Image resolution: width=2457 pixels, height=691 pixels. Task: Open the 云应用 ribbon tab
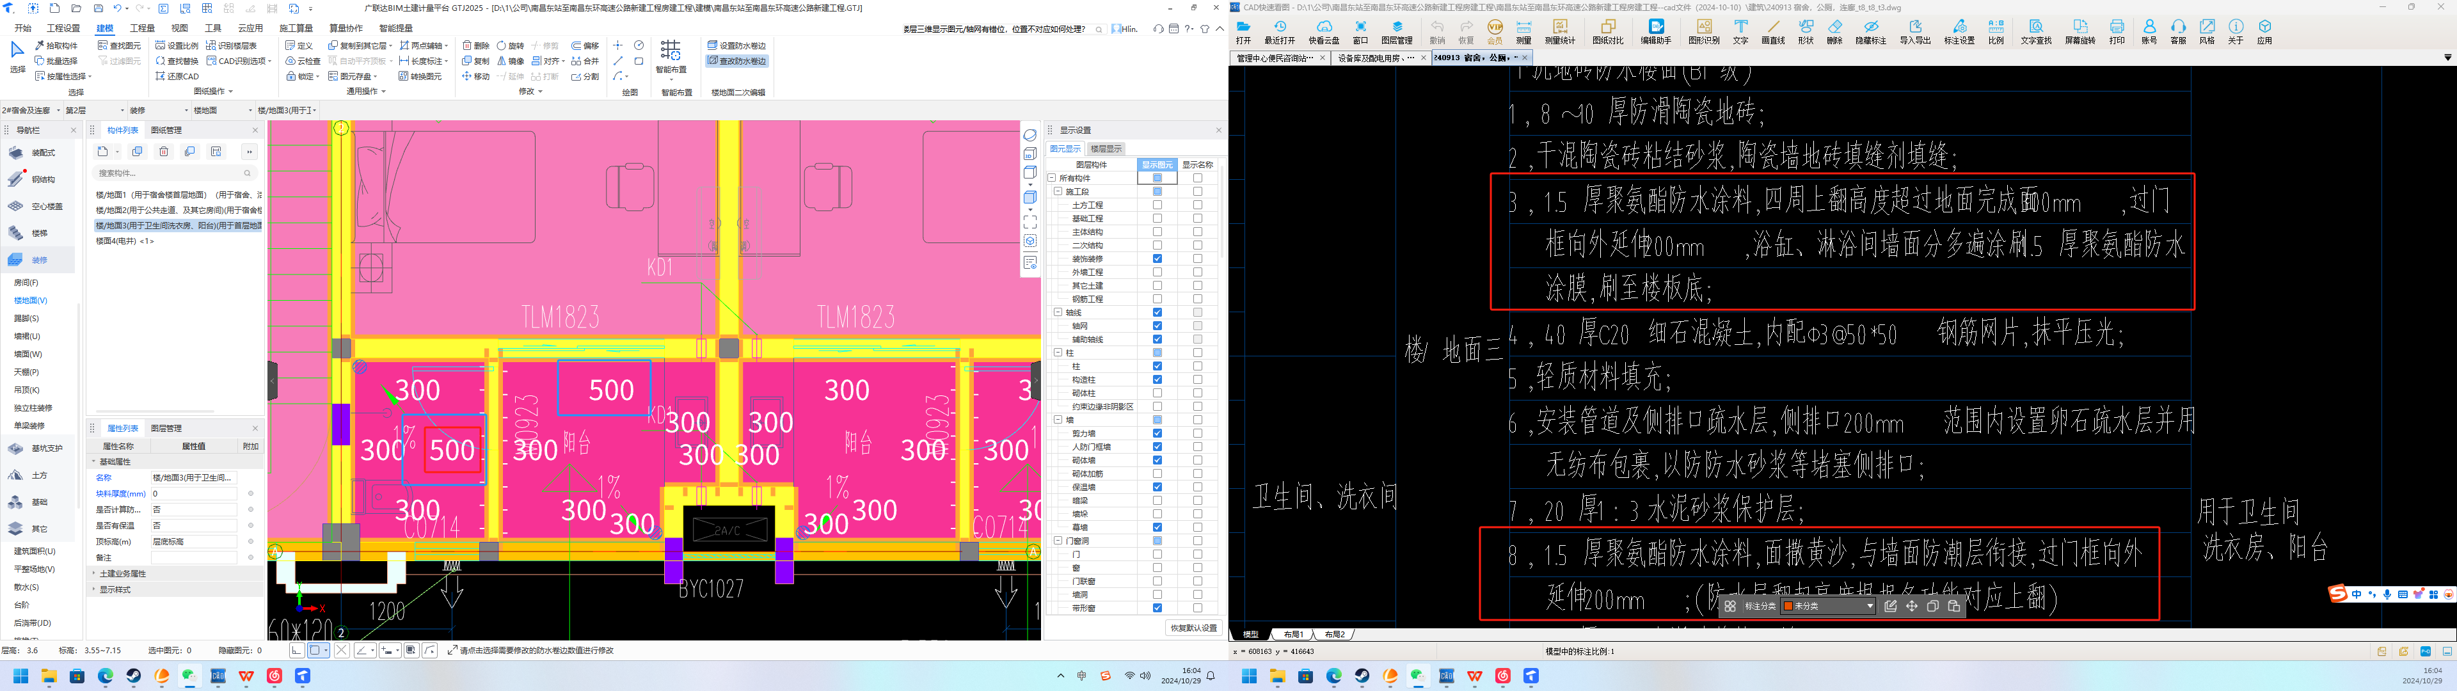point(250,29)
